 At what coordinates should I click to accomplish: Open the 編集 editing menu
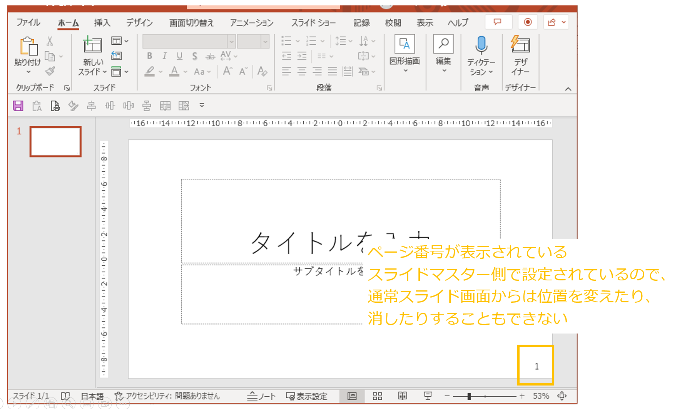[x=443, y=53]
